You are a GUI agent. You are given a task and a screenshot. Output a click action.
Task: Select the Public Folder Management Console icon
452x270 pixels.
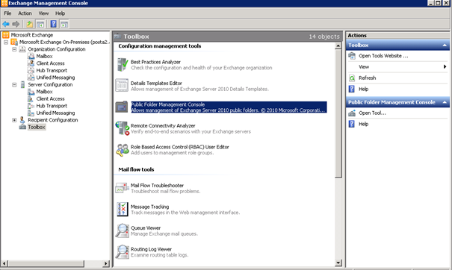(122, 107)
